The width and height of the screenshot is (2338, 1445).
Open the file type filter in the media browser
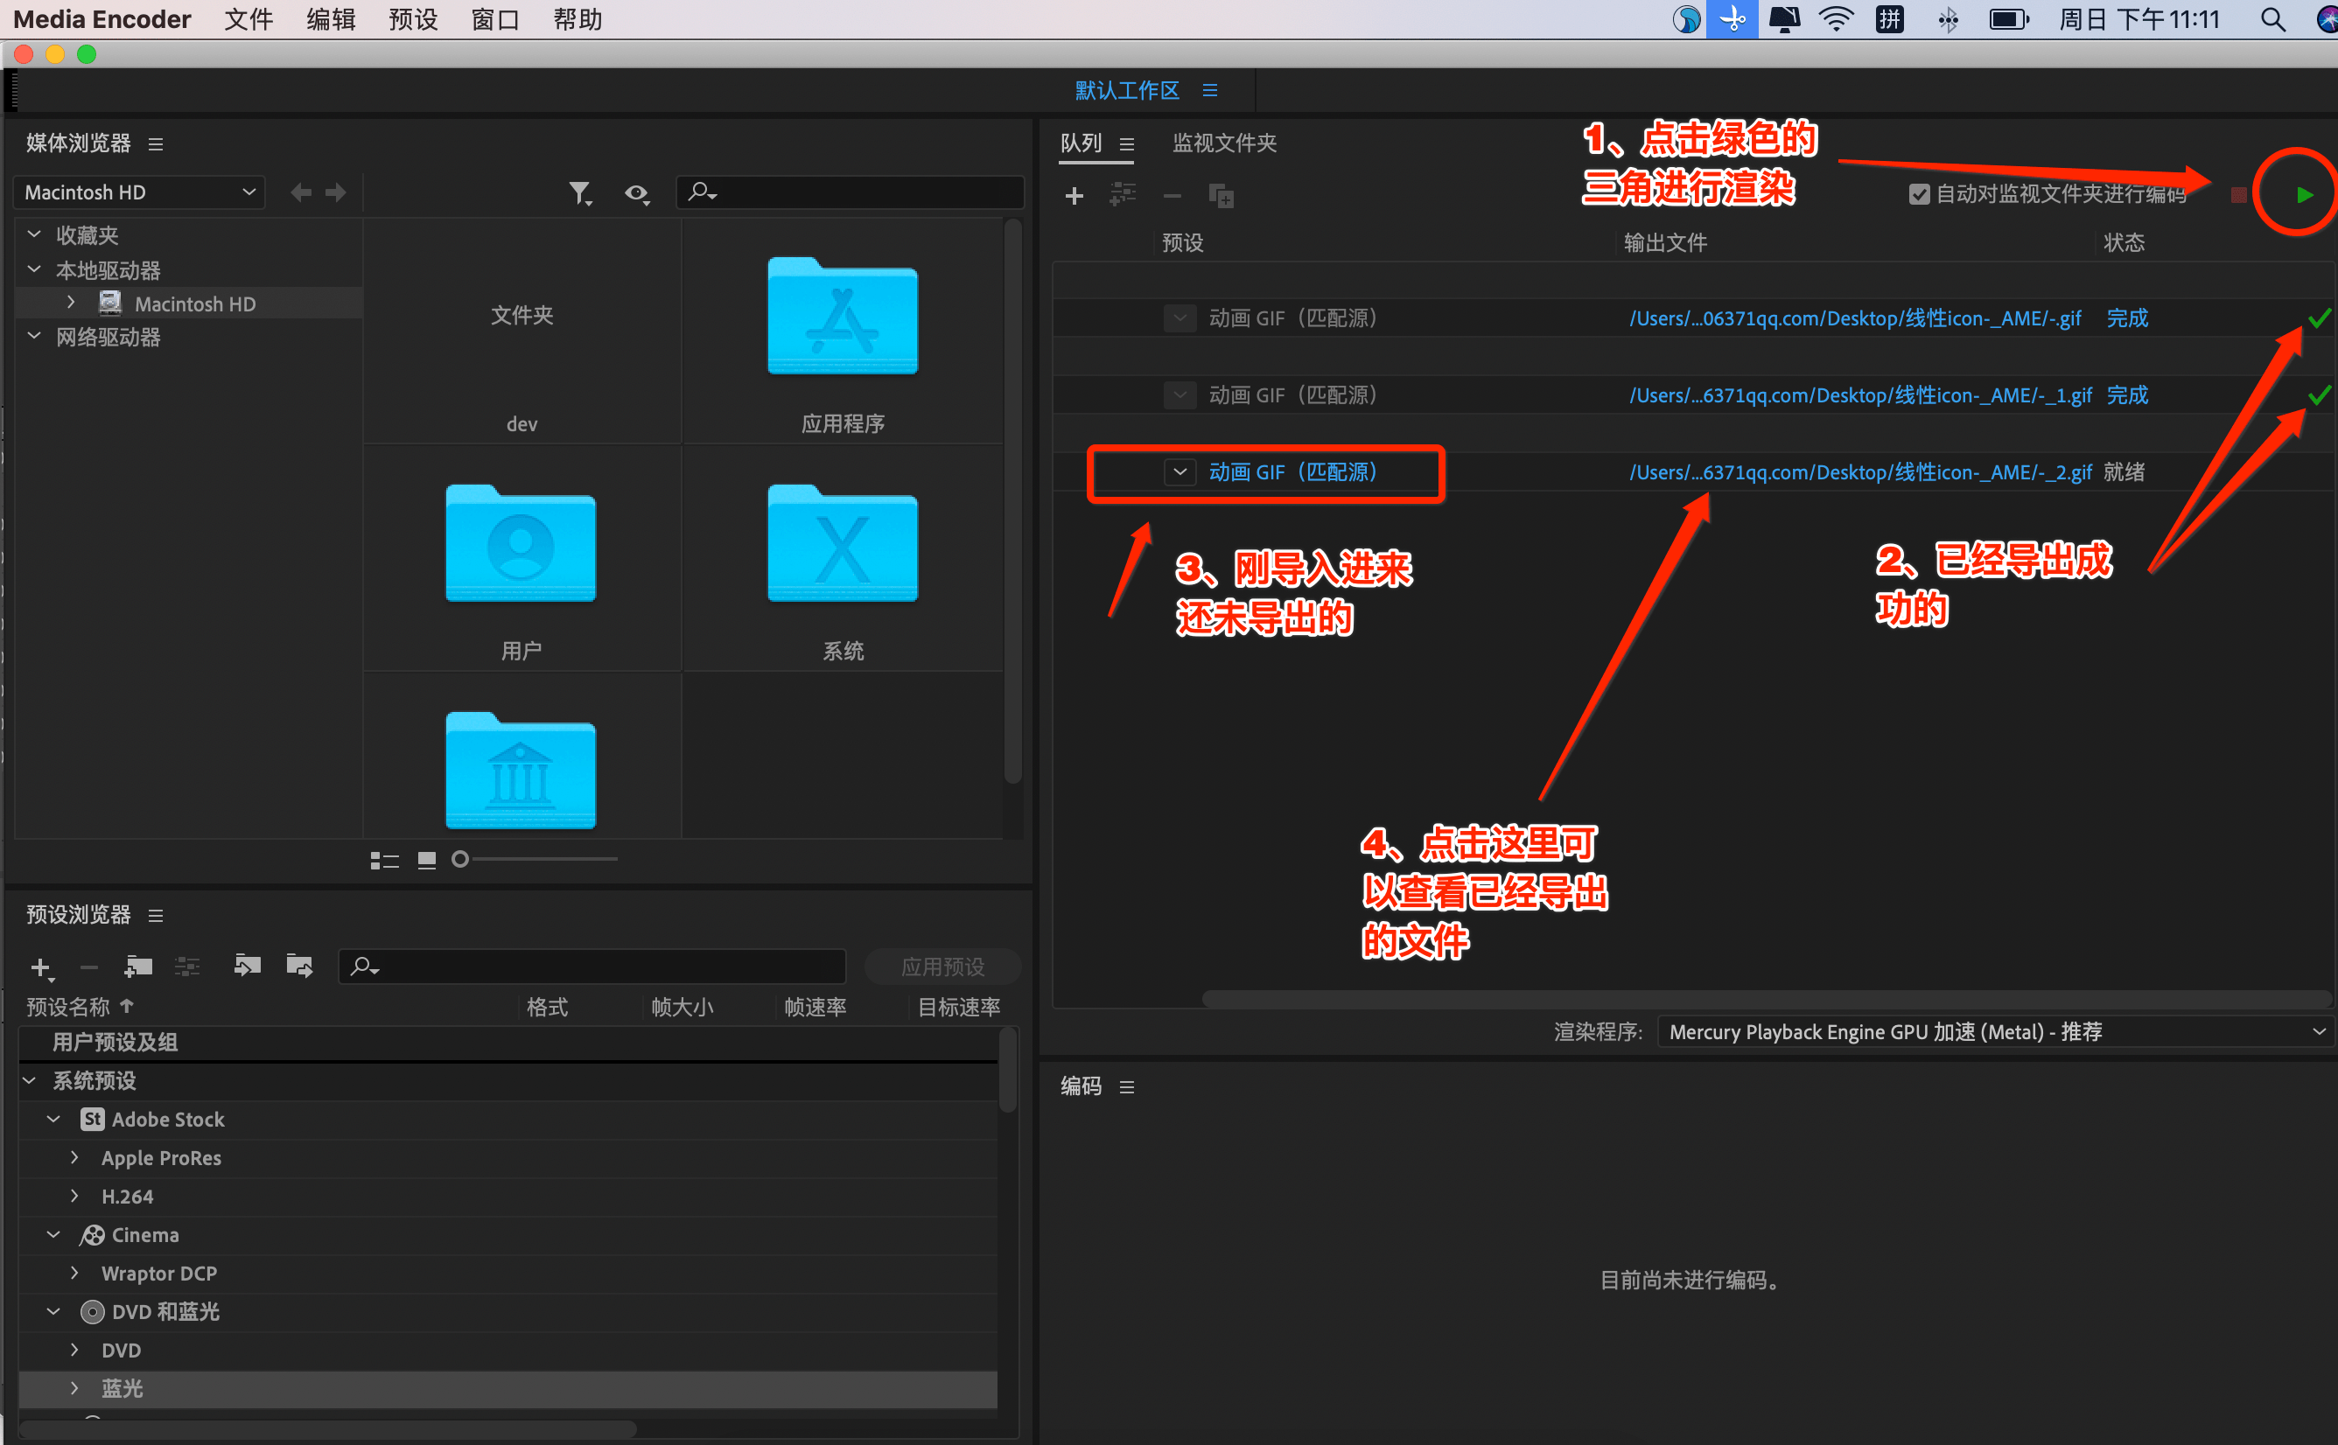click(x=580, y=194)
